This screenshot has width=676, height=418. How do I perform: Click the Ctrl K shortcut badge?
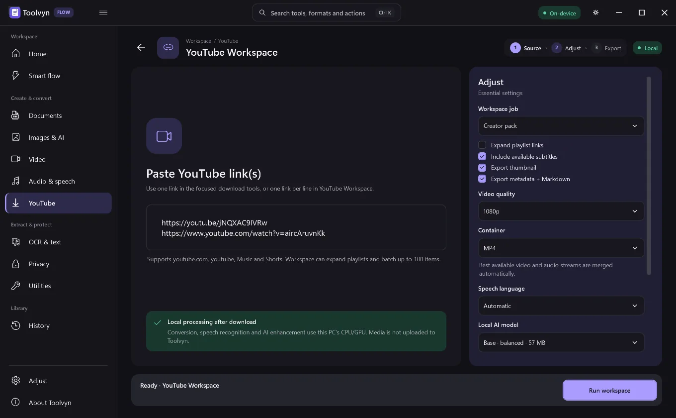click(x=385, y=13)
